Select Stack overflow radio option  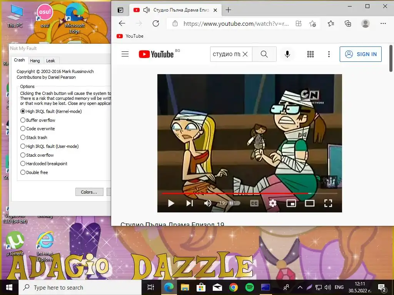(37, 155)
